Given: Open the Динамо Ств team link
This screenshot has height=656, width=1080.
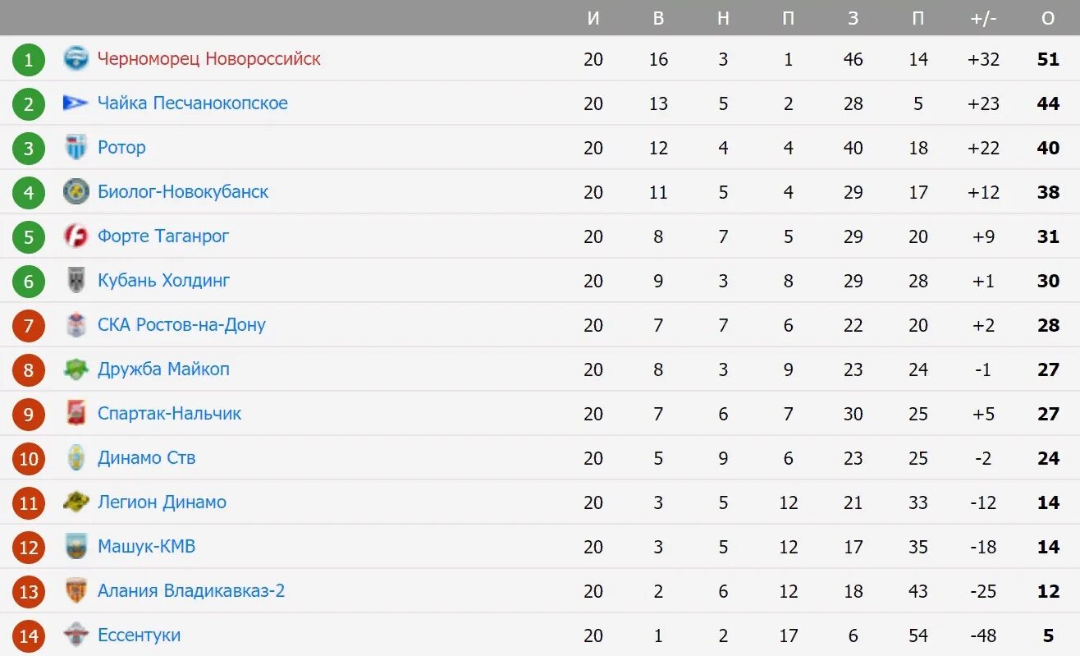Looking at the screenshot, I should [146, 458].
